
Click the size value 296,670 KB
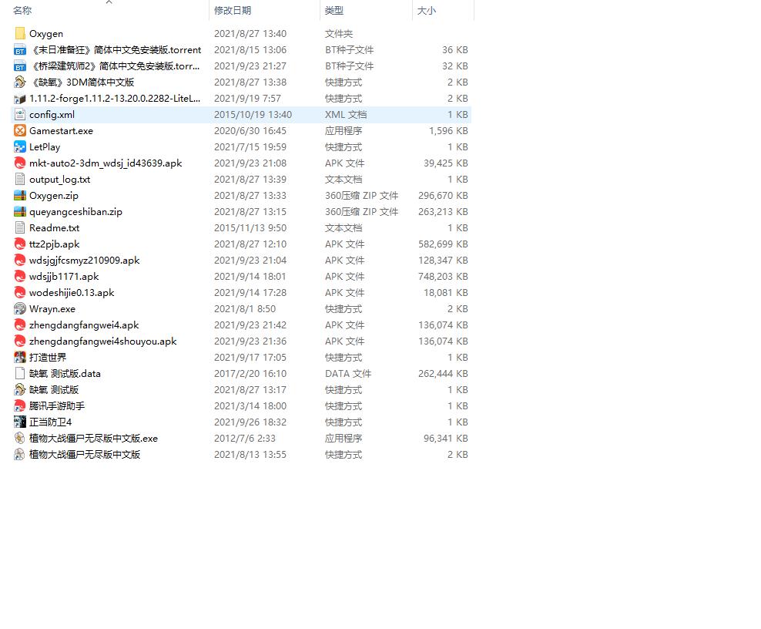coord(443,195)
